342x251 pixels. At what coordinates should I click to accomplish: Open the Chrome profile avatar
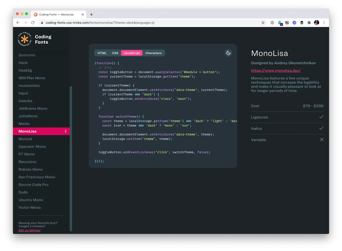pyautogui.click(x=317, y=23)
